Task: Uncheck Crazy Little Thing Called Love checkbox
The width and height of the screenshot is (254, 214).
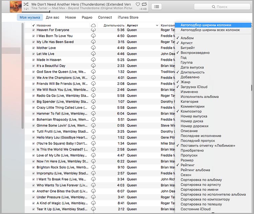Action: (x=33, y=108)
